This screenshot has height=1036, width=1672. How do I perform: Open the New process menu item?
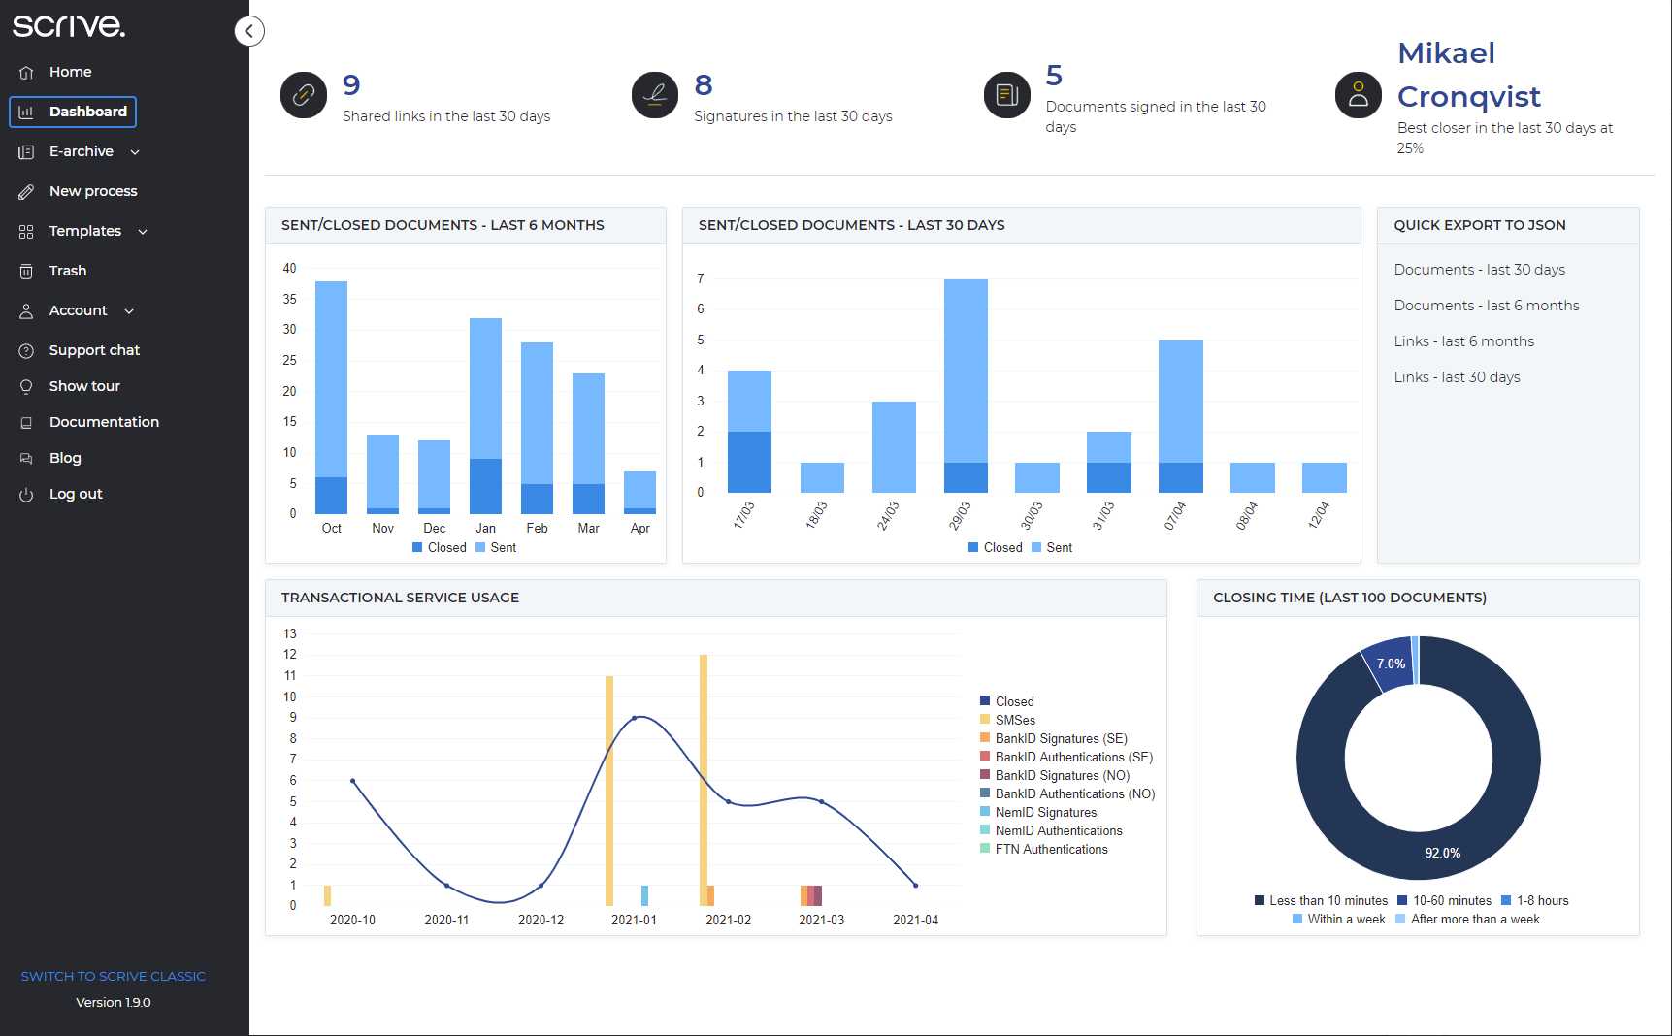click(93, 191)
